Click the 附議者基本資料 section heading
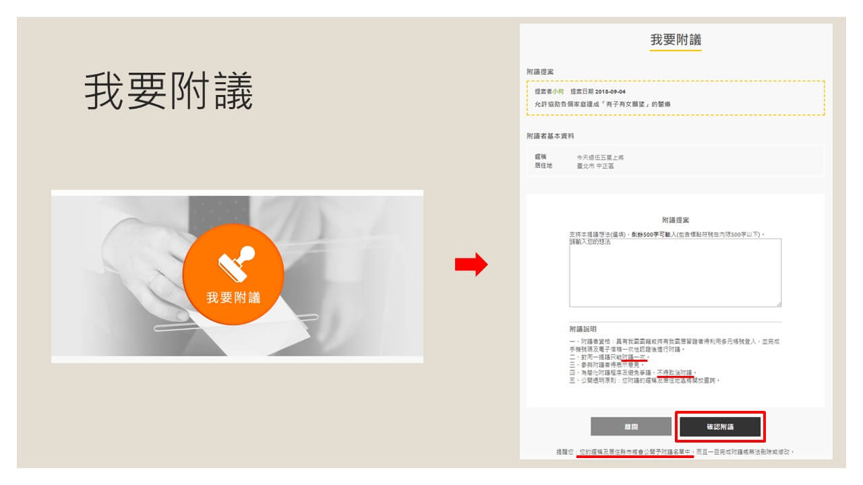The height and width of the screenshot is (485, 863). [x=550, y=136]
